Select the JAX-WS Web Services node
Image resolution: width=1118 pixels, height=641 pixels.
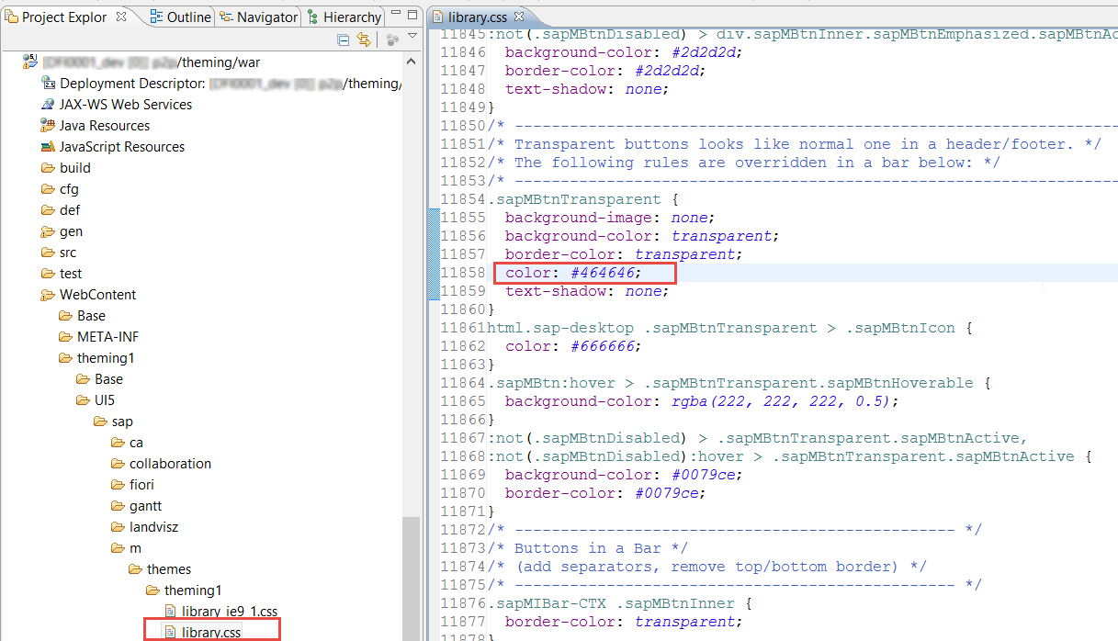(x=115, y=104)
